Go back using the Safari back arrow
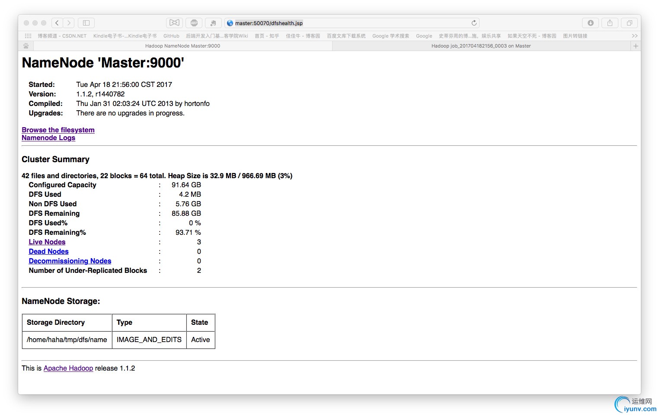This screenshot has height=416, width=659. (x=57, y=23)
